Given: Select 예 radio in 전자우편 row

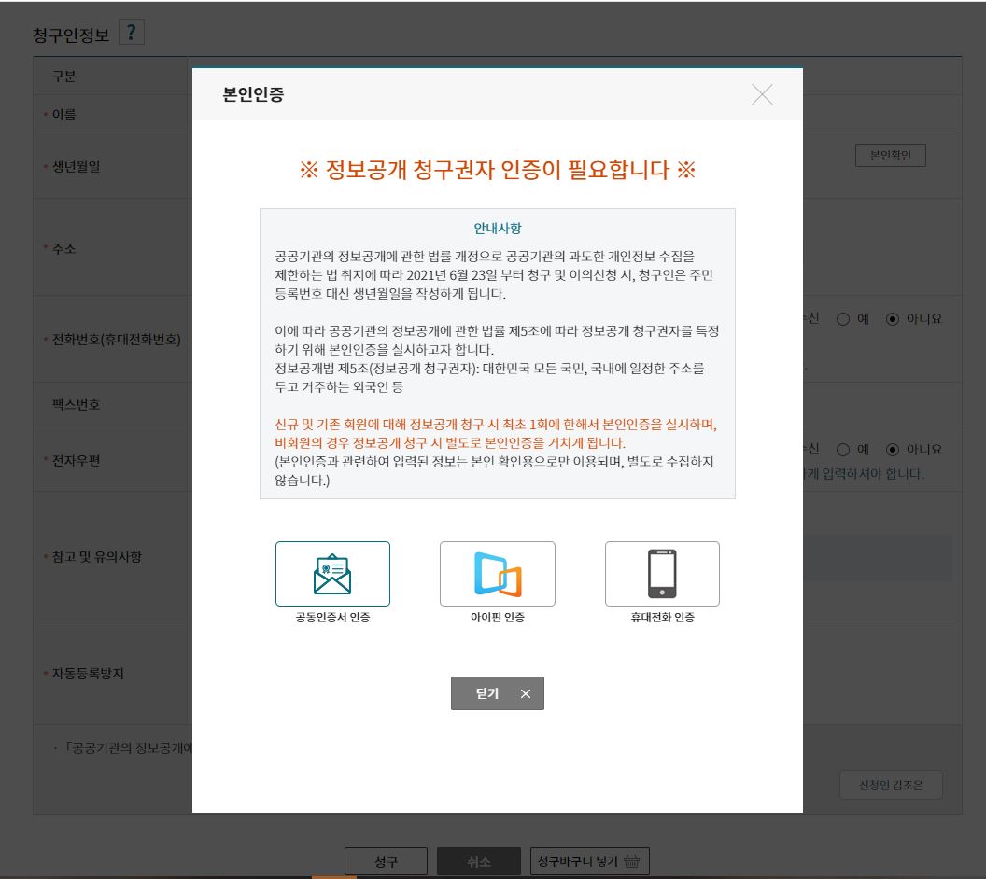Looking at the screenshot, I should [x=843, y=450].
